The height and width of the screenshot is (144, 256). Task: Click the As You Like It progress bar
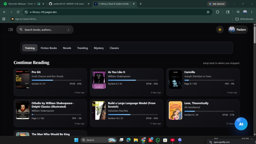pos(133,80)
